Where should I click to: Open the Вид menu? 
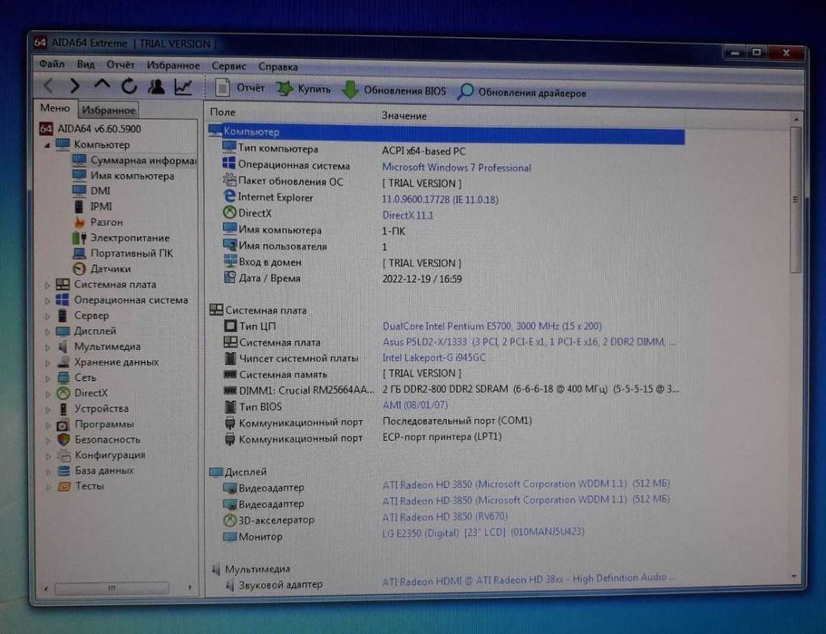click(x=85, y=64)
